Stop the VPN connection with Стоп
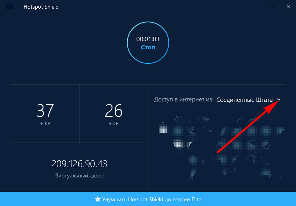The image size is (296, 206). 148,43
